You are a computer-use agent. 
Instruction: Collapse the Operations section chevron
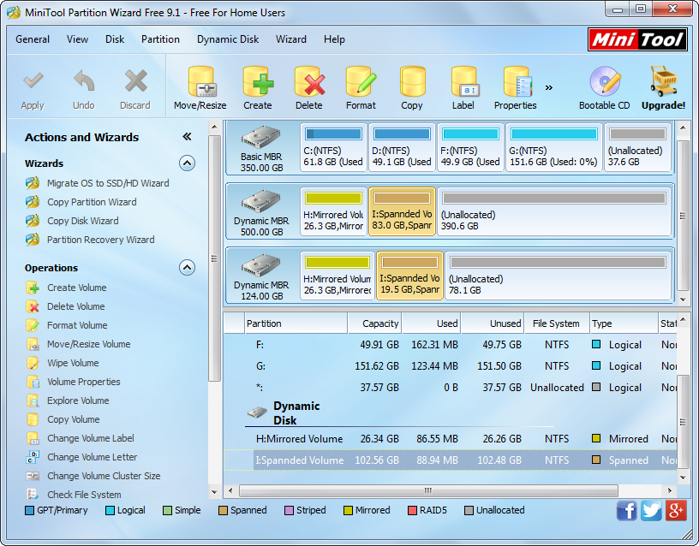188,268
